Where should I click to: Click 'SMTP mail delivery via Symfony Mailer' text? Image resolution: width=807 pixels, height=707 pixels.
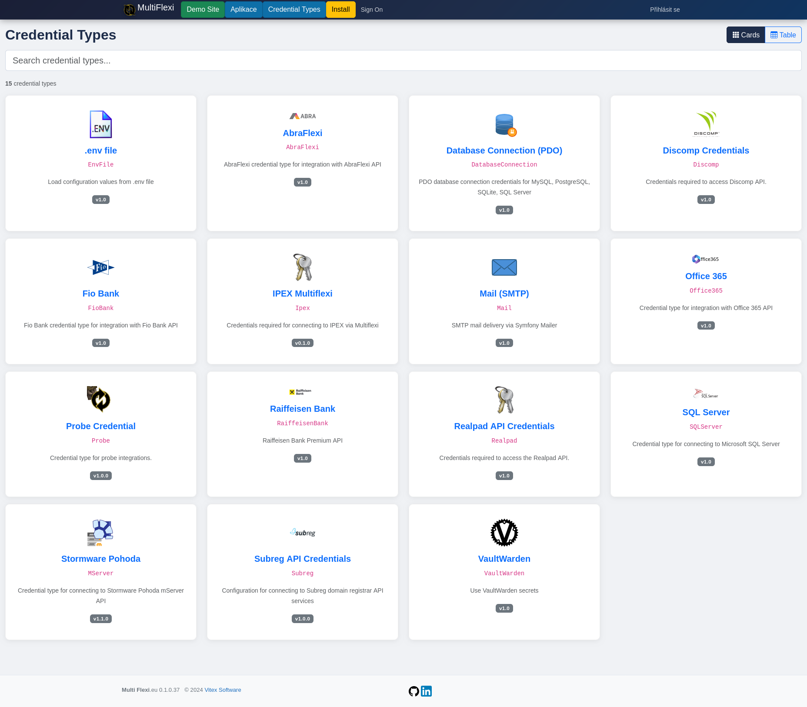pos(504,325)
